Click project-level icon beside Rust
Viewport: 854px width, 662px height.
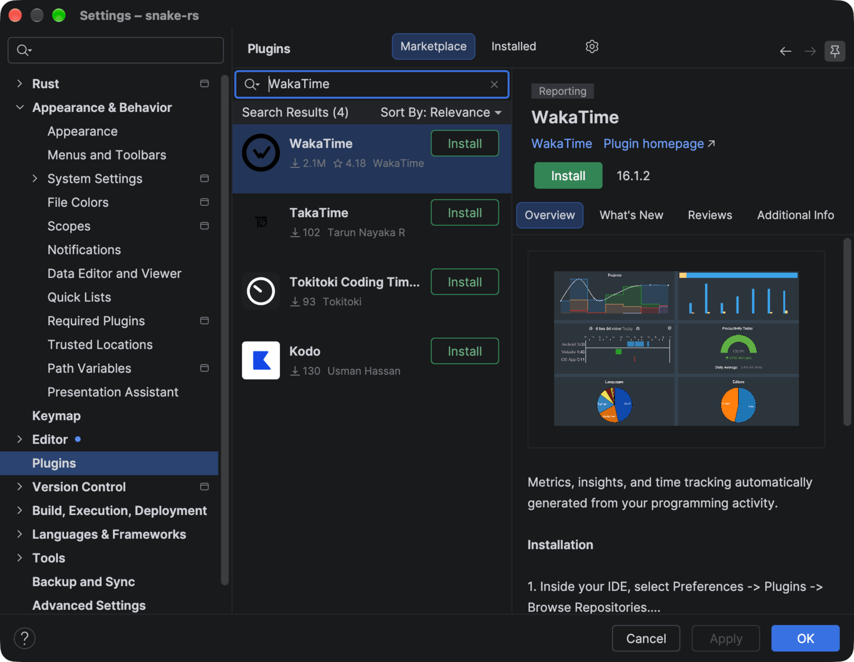point(205,84)
